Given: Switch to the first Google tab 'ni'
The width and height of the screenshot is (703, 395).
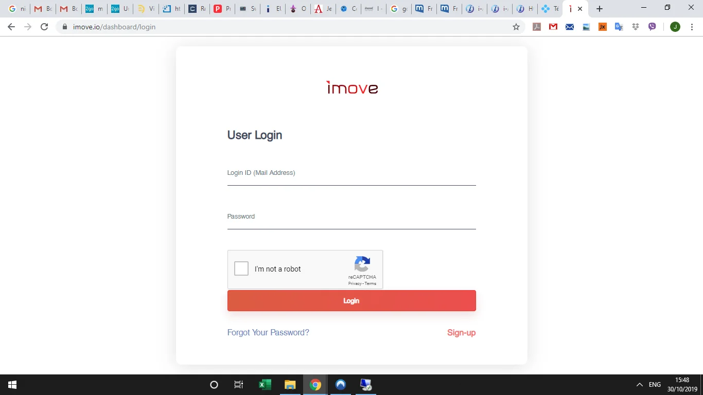Looking at the screenshot, I should [17, 9].
